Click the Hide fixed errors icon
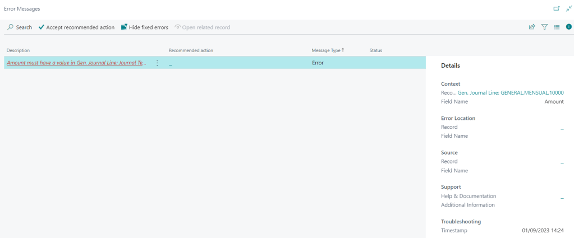This screenshot has width=574, height=238. [124, 27]
